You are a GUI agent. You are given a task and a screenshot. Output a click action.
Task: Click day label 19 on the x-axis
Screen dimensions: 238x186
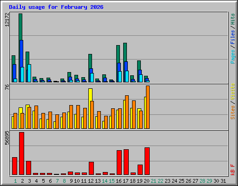click(x=139, y=181)
